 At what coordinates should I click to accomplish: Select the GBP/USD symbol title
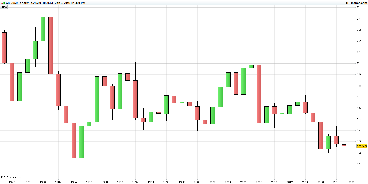[x=12, y=3]
